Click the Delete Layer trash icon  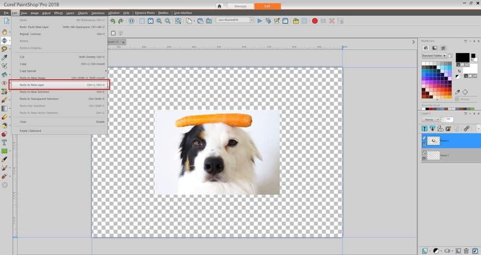point(466,251)
